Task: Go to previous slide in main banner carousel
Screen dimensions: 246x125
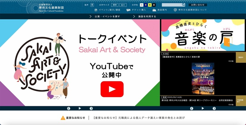Action: tap(68, 108)
